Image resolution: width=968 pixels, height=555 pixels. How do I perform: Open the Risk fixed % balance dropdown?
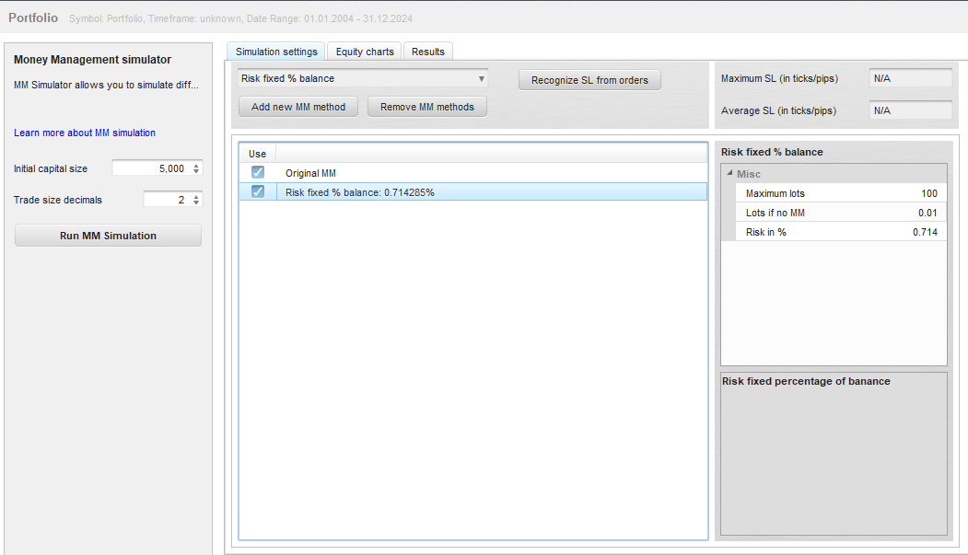click(x=362, y=79)
